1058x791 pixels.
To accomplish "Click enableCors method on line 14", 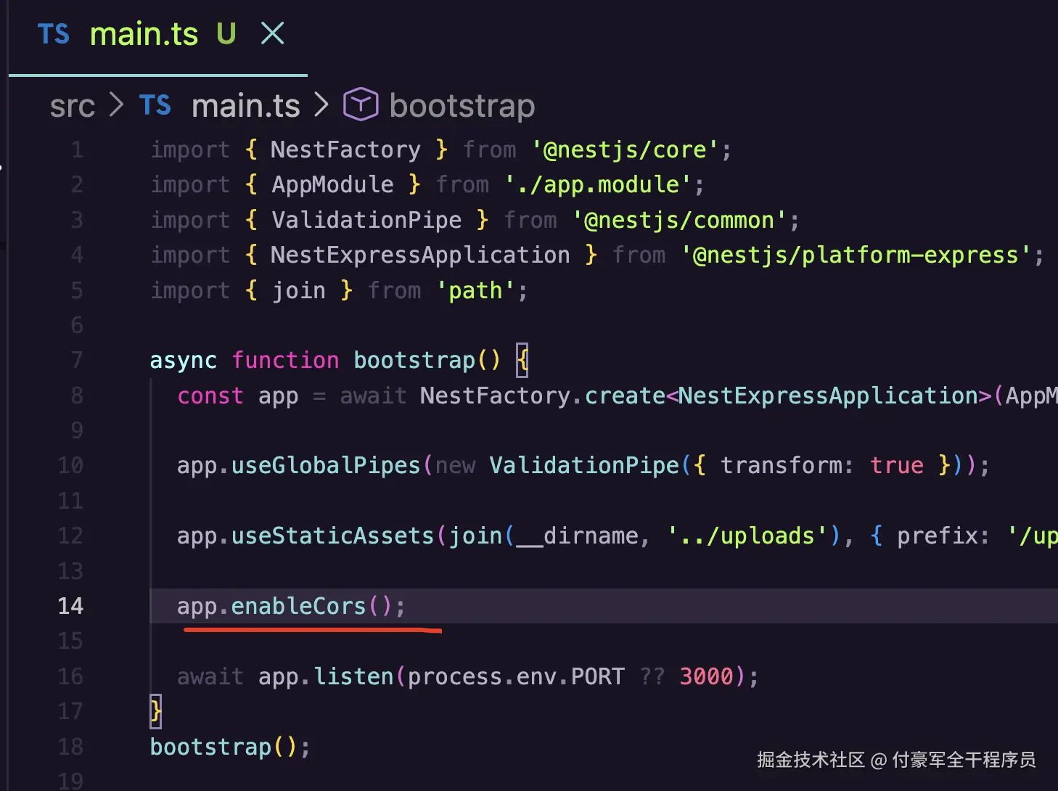I will click(298, 606).
